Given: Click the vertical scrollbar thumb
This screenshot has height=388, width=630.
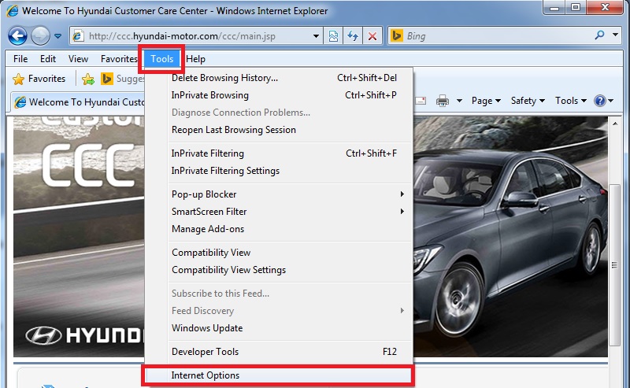Looking at the screenshot, I should tap(615, 264).
